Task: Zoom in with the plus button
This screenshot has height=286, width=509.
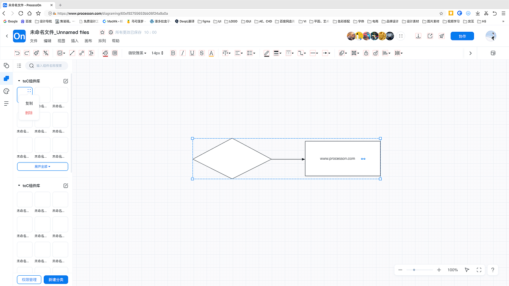Action: 439,270
